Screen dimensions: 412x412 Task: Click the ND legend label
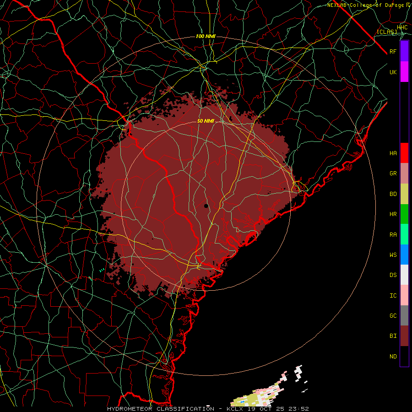tap(393, 357)
